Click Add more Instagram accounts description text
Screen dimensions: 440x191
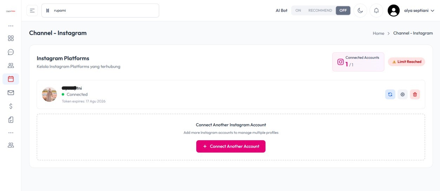pyautogui.click(x=231, y=133)
